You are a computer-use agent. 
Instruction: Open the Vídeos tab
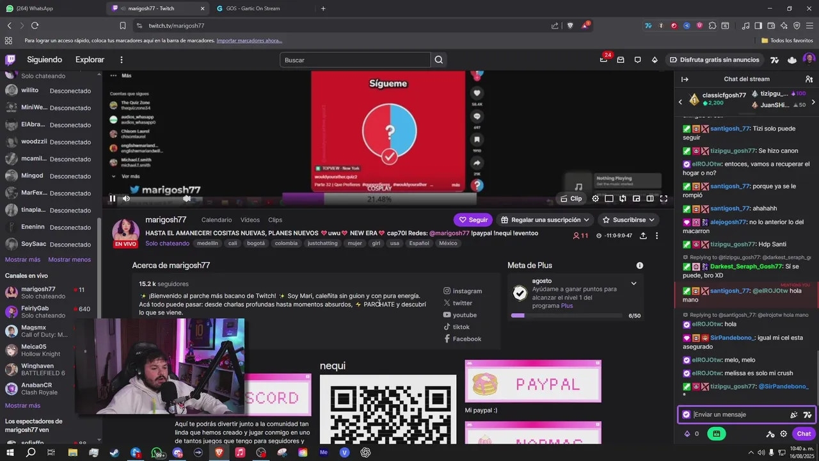click(x=250, y=220)
